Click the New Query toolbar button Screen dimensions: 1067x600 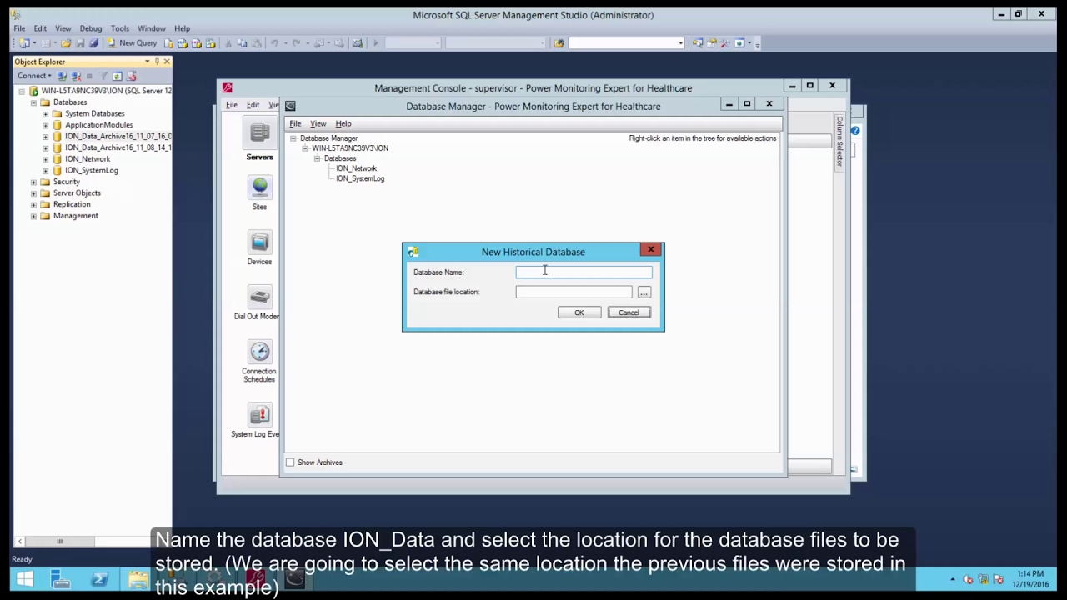tap(131, 43)
